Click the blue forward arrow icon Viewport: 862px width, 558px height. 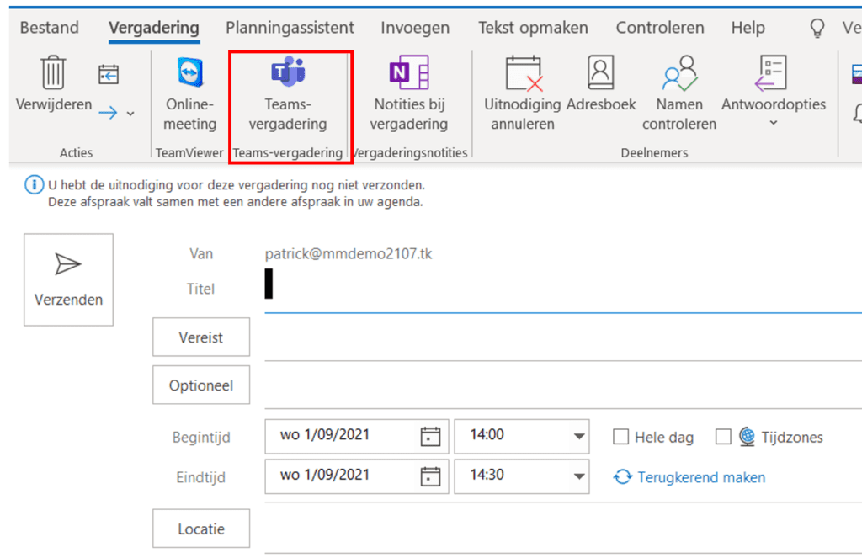click(109, 114)
